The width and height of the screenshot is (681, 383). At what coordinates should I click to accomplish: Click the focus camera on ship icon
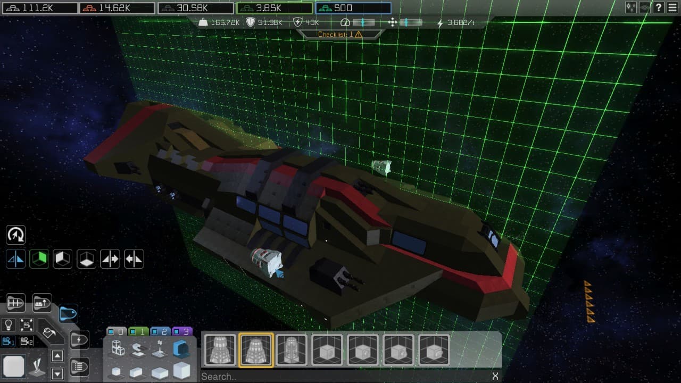26,325
